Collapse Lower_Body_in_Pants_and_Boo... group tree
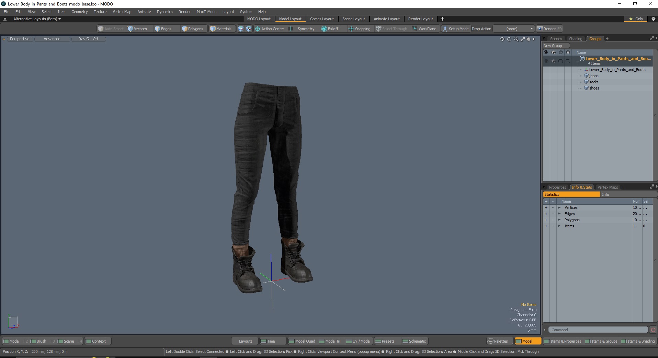Screen dimensions: 658x358 click(x=578, y=61)
